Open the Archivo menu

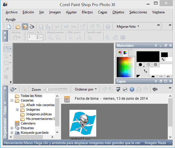[x=11, y=12]
